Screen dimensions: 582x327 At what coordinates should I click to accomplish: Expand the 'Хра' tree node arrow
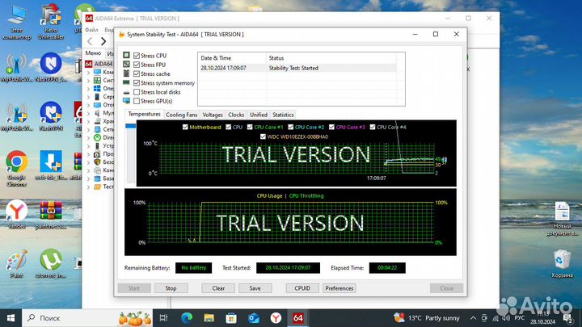click(x=88, y=121)
